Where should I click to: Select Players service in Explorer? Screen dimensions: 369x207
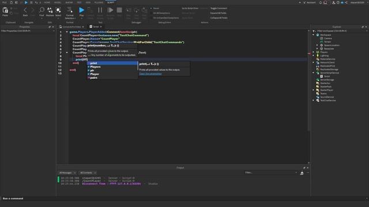[324, 52]
